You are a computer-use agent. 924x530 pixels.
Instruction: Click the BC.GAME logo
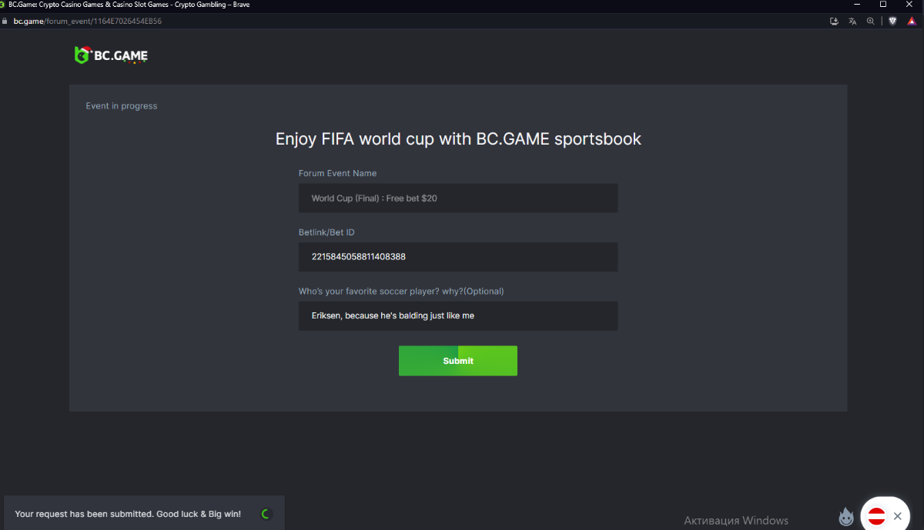111,55
